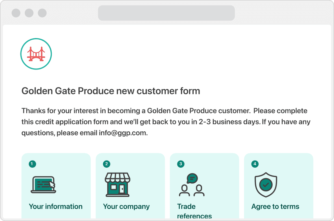Click the laptop icon in step one
The width and height of the screenshot is (334, 221).
pyautogui.click(x=43, y=185)
